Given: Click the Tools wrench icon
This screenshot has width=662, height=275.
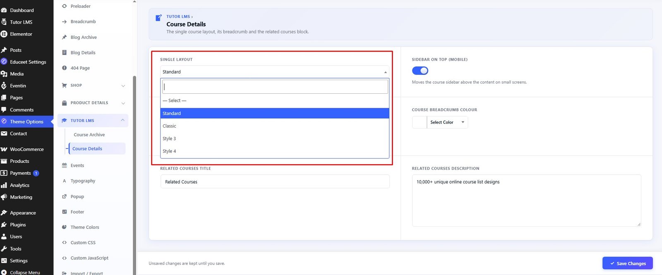Looking at the screenshot, I should [4, 249].
